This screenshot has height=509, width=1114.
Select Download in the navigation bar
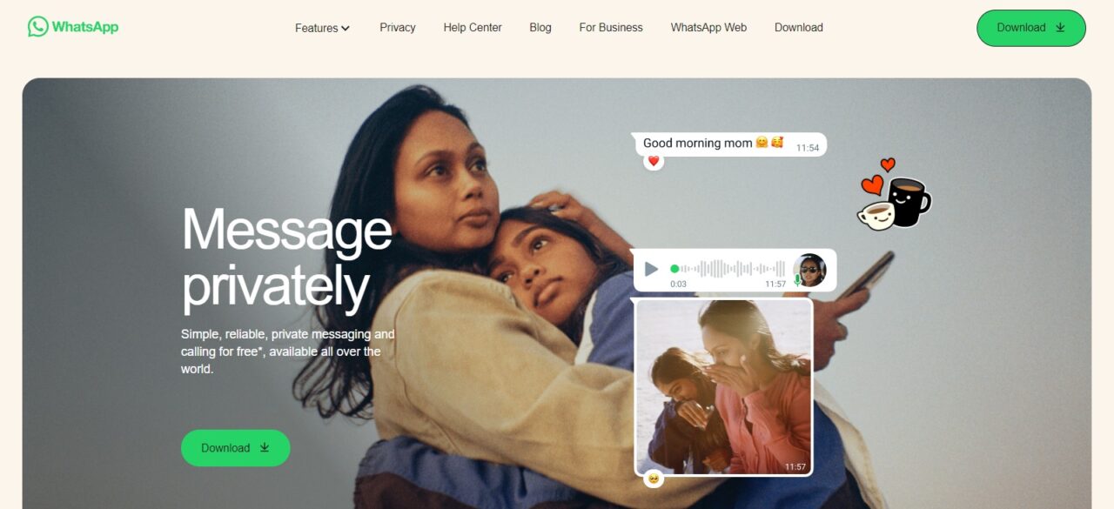point(799,27)
